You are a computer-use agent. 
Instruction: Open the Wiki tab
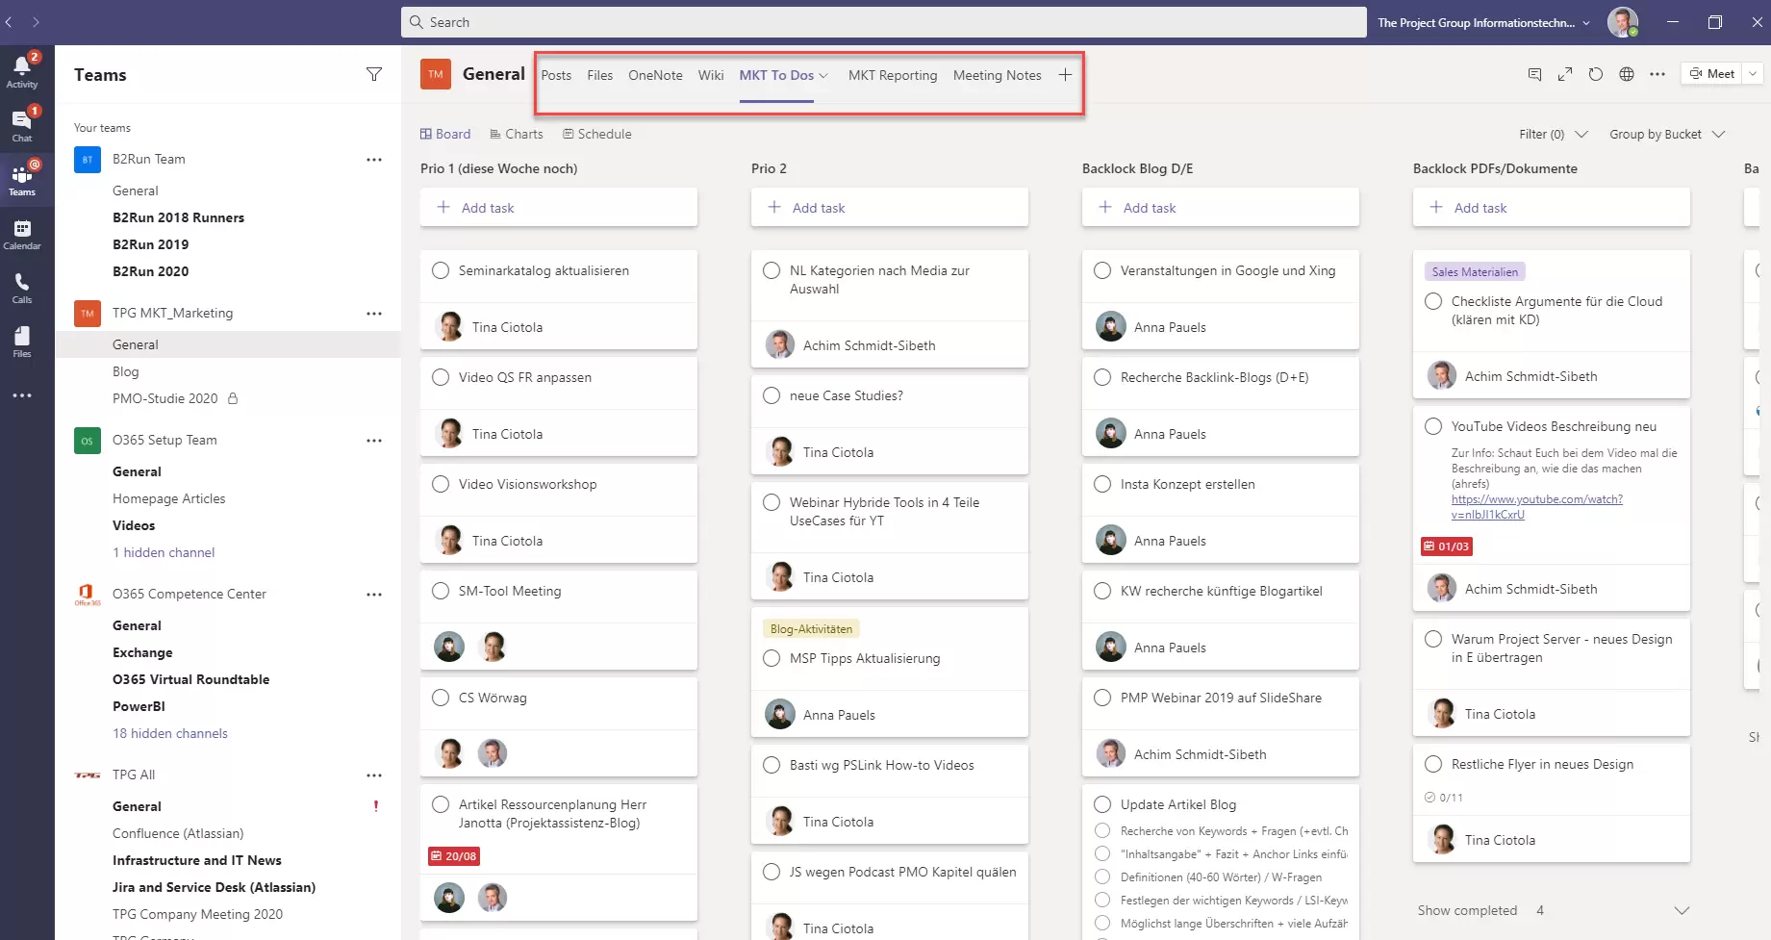point(711,75)
